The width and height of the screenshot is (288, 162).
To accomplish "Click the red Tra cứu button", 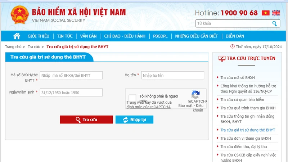I will coord(86,120).
